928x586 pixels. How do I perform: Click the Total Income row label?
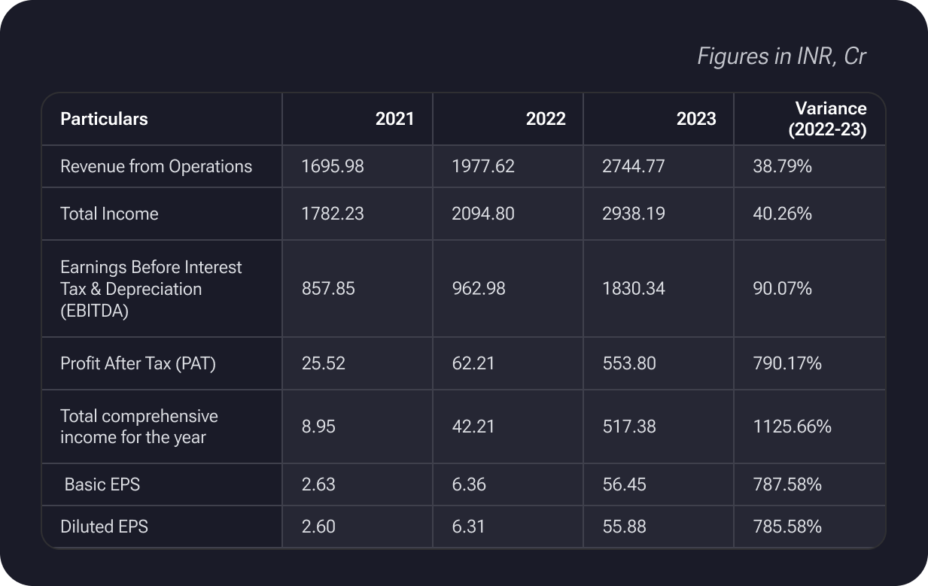click(109, 214)
